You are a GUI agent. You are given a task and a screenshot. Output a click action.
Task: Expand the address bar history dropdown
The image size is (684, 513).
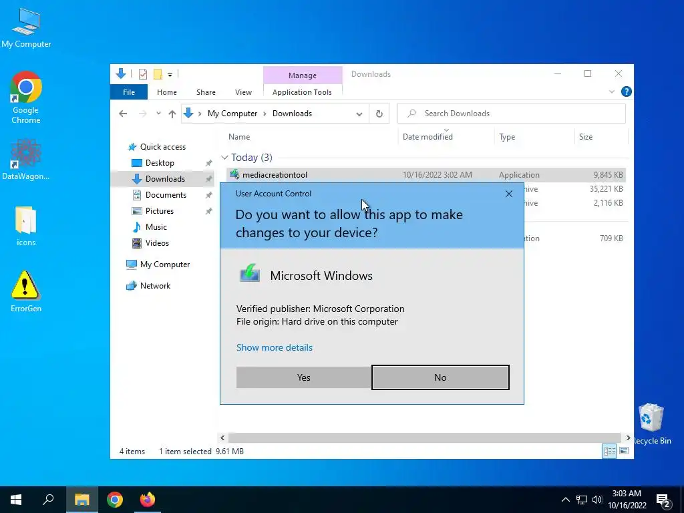click(359, 114)
